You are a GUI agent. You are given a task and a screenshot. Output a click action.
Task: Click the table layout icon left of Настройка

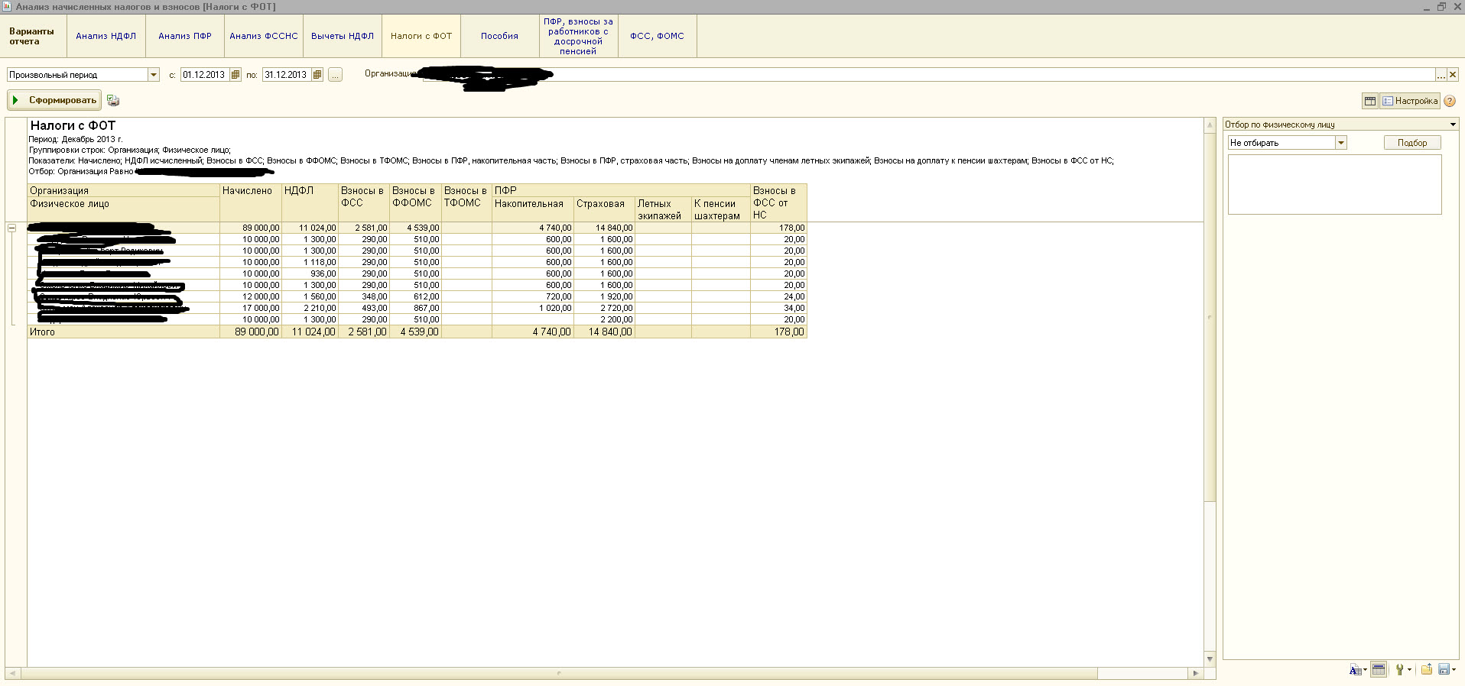1370,101
